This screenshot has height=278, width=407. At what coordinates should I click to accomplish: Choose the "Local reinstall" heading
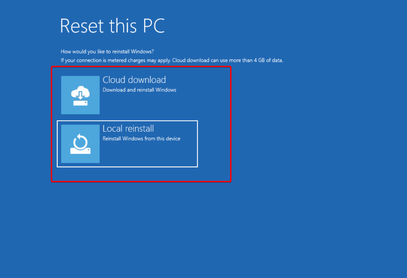[128, 129]
